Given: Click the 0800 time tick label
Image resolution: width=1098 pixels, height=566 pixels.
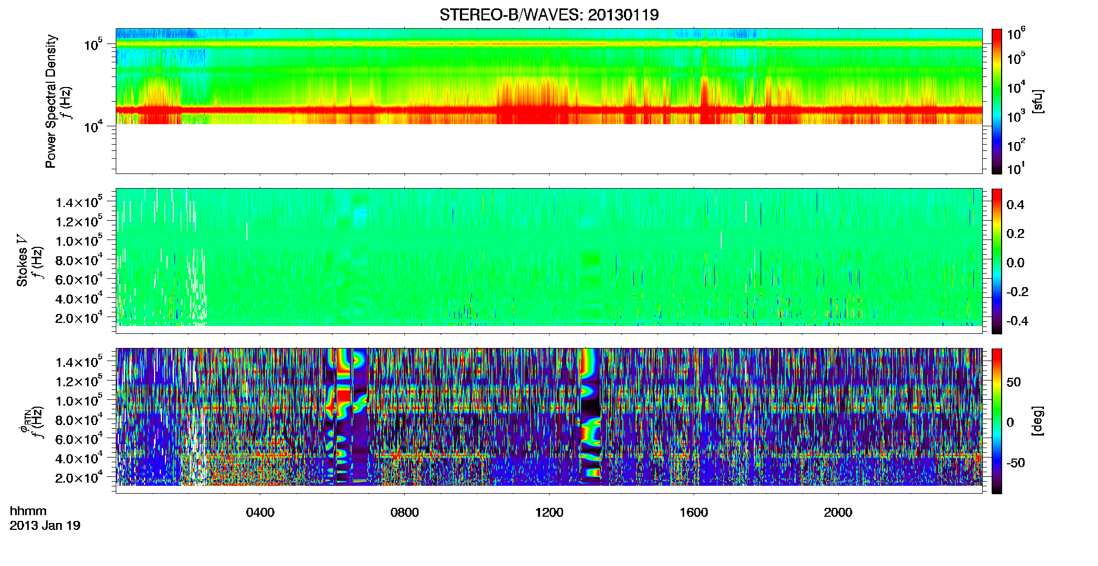Looking at the screenshot, I should pyautogui.click(x=404, y=513).
